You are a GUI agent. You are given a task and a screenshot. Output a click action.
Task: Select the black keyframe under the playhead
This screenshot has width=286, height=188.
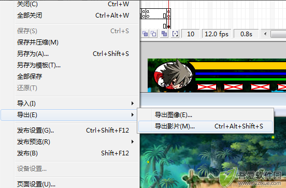(169, 26)
